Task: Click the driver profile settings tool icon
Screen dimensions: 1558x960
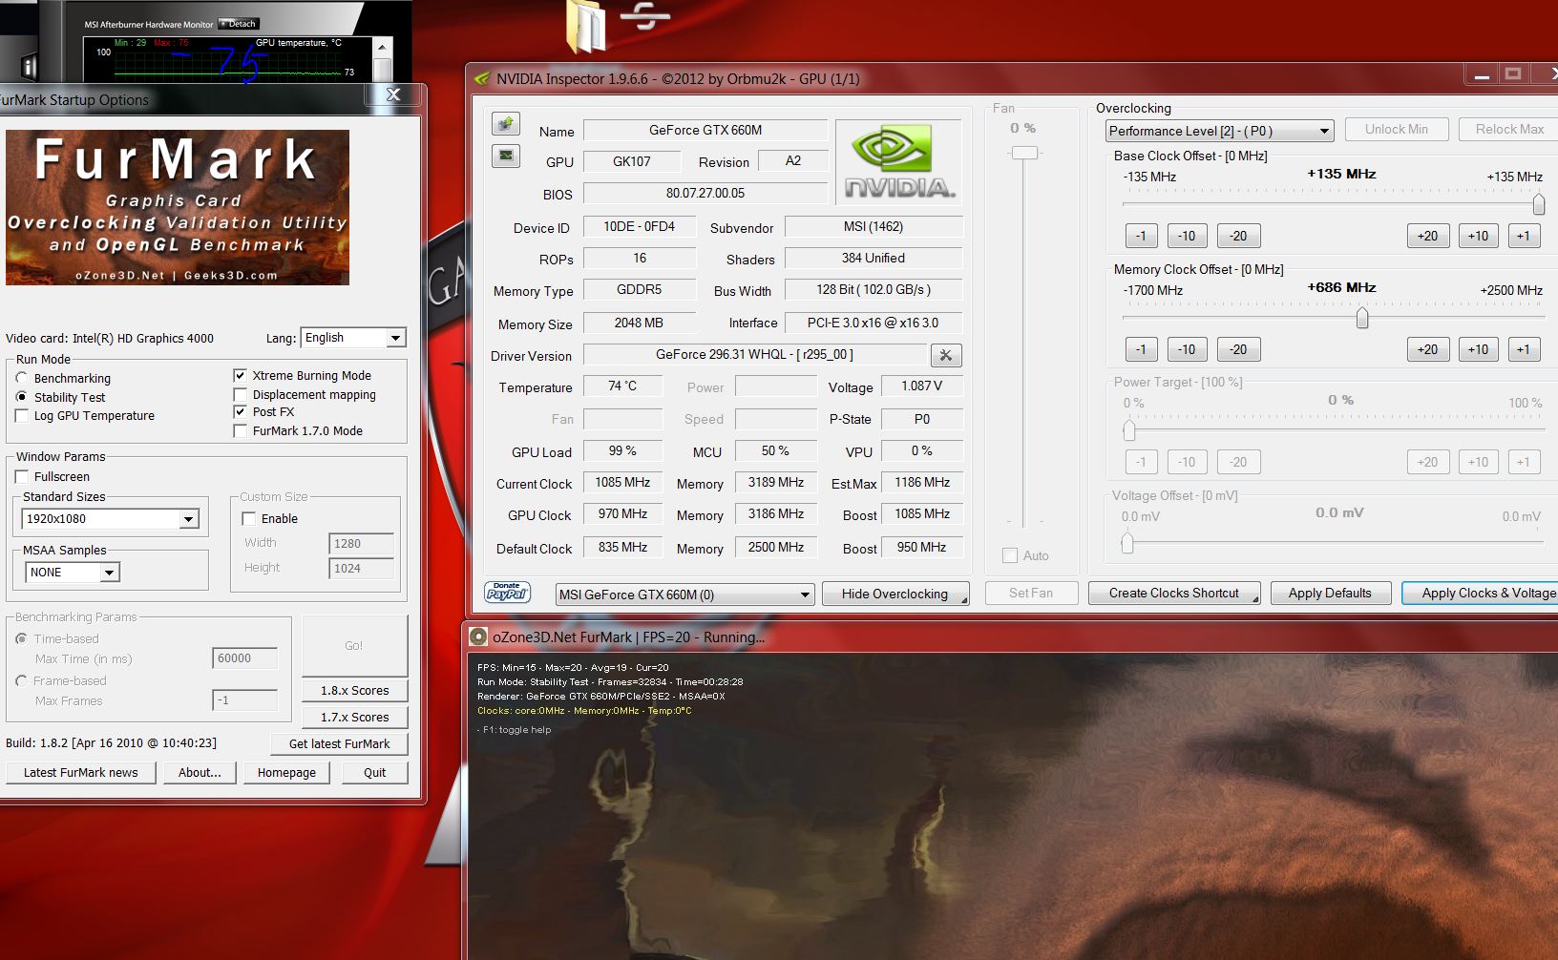Action: click(946, 356)
